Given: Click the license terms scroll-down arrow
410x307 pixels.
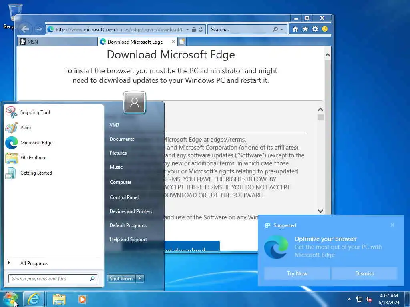Looking at the screenshot, I should click(x=320, y=211).
